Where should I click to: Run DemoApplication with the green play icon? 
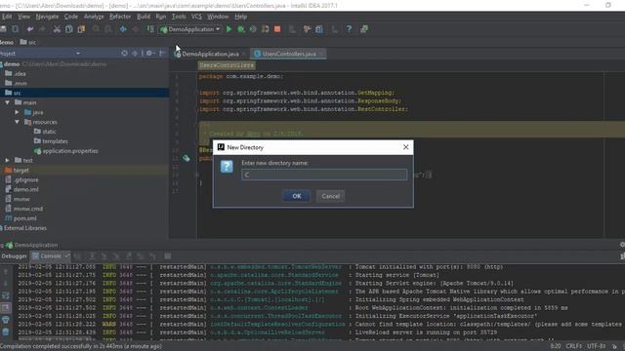coord(229,29)
